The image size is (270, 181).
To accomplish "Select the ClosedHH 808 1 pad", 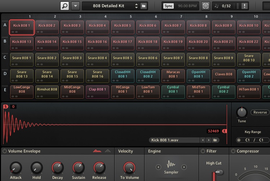I will pos(123,76).
